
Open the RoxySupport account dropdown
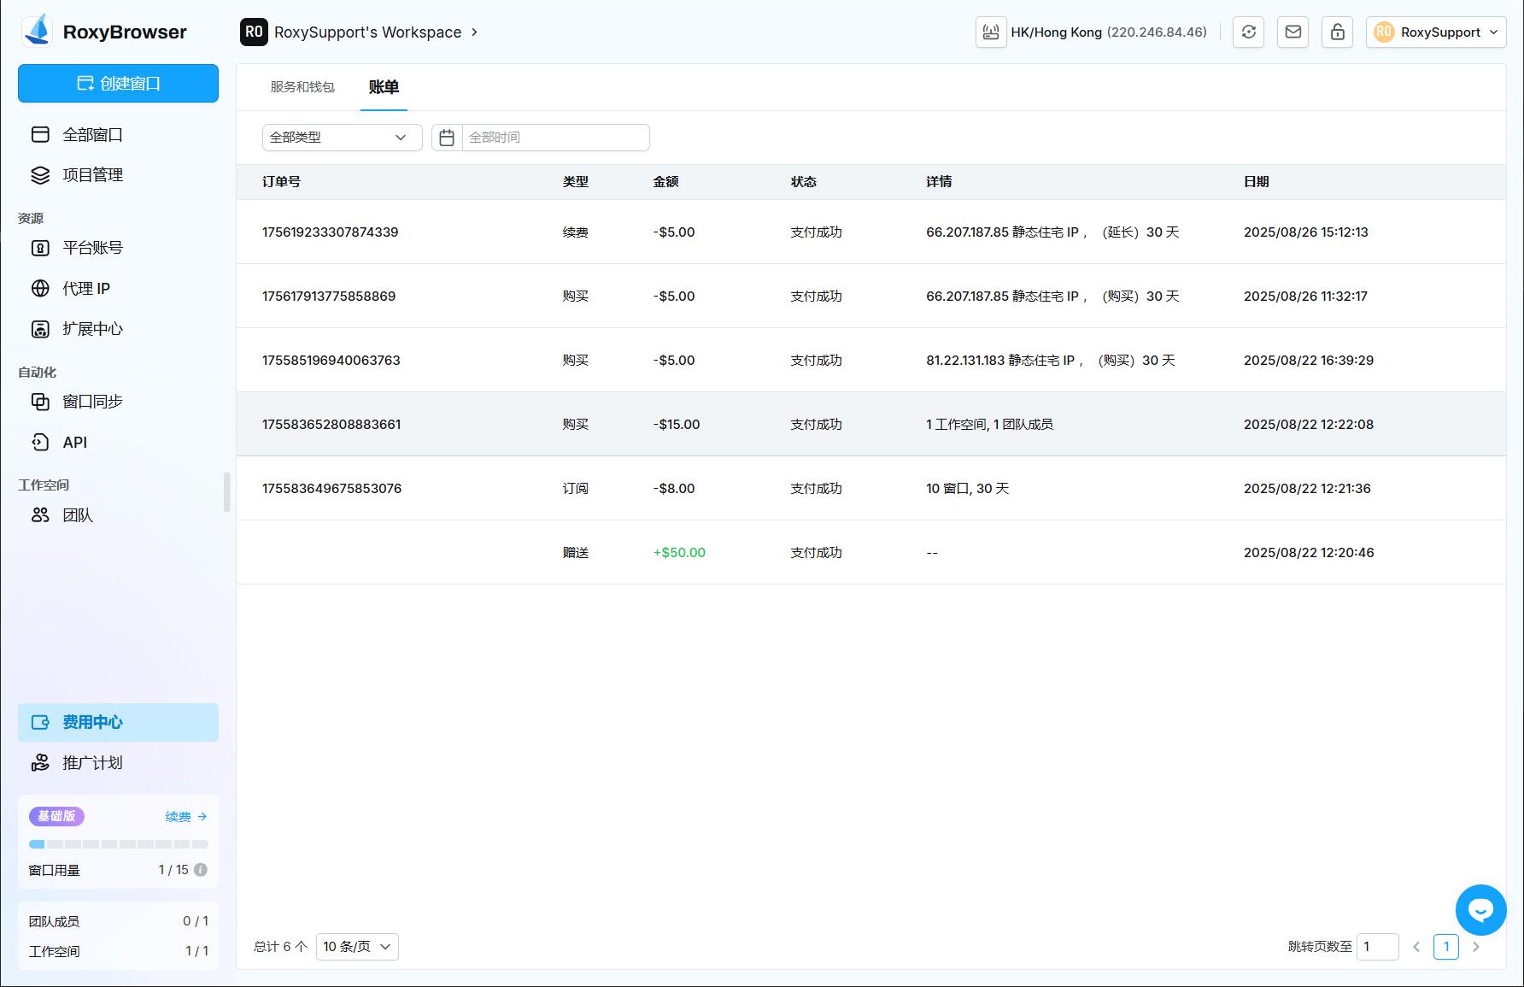tap(1435, 32)
